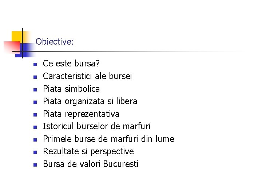Click 'Rezultate si perspective' bullet text
Image resolution: width=262 pixels, height=196 pixels.
point(88,151)
